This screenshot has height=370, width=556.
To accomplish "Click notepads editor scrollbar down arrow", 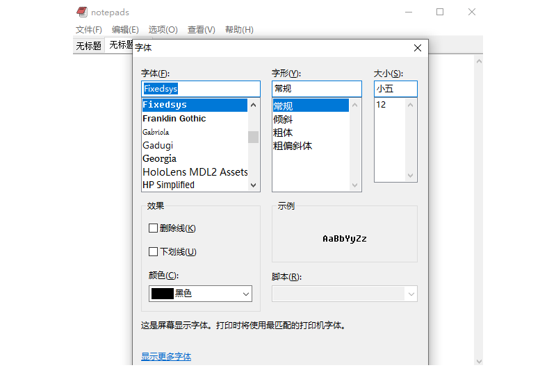I will point(479,362).
